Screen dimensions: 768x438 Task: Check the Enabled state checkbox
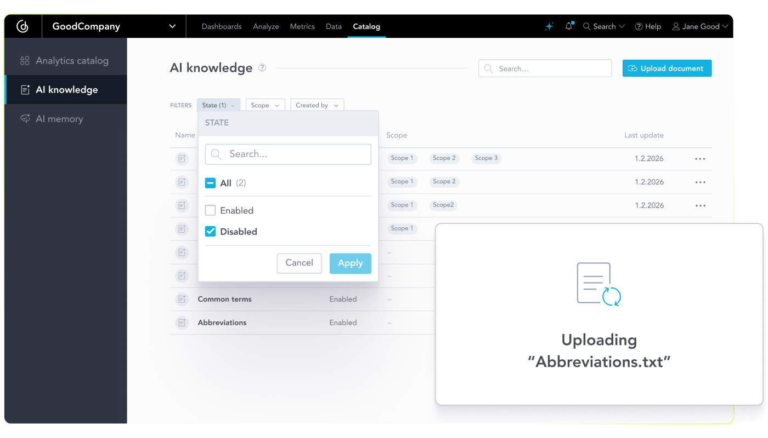(210, 210)
